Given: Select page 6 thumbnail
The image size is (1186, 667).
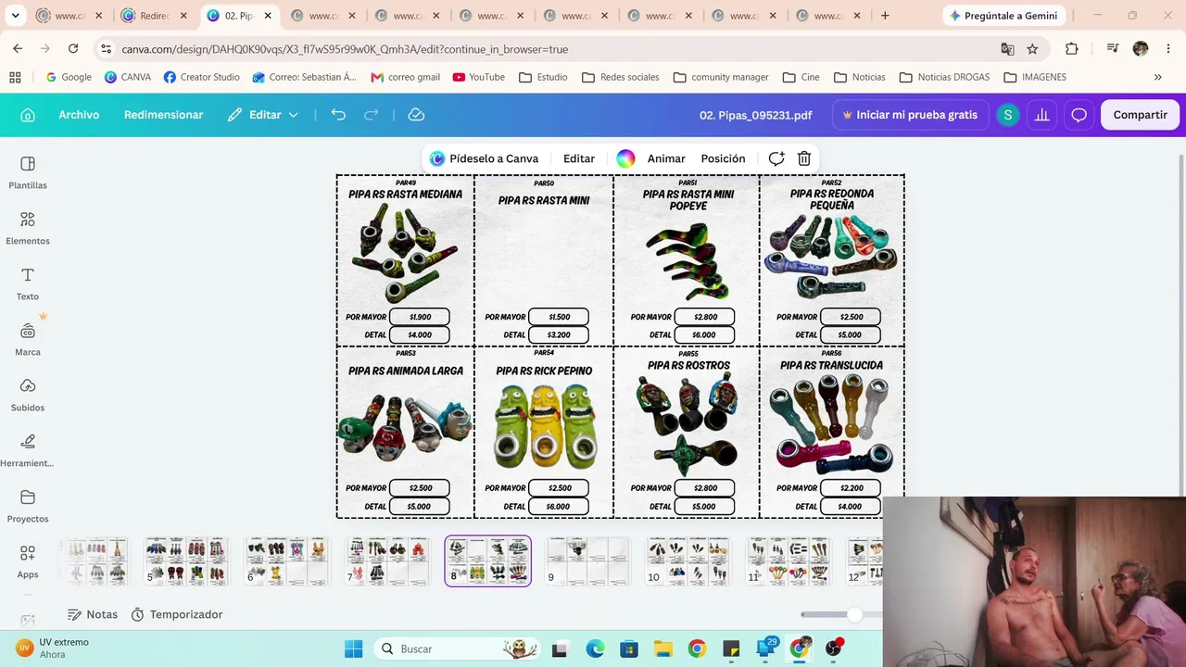Looking at the screenshot, I should (286, 561).
